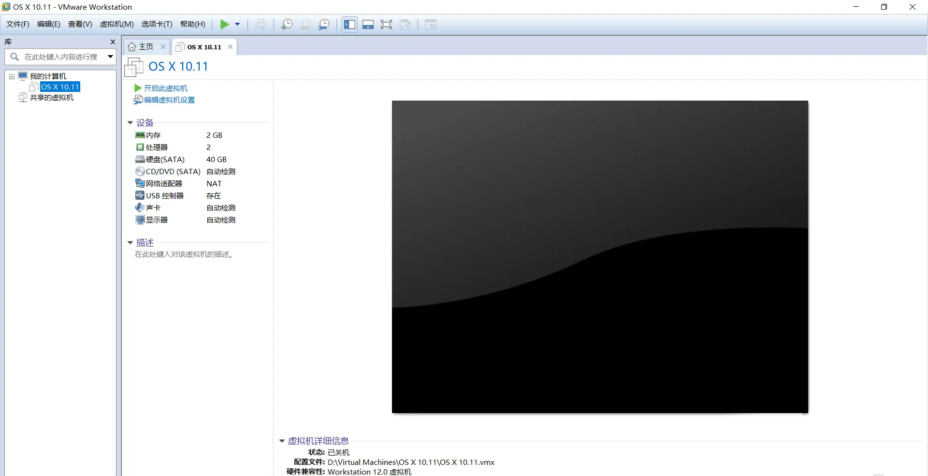Collapse the 我的计算机 tree node
This screenshot has height=476, width=928.
[12, 76]
